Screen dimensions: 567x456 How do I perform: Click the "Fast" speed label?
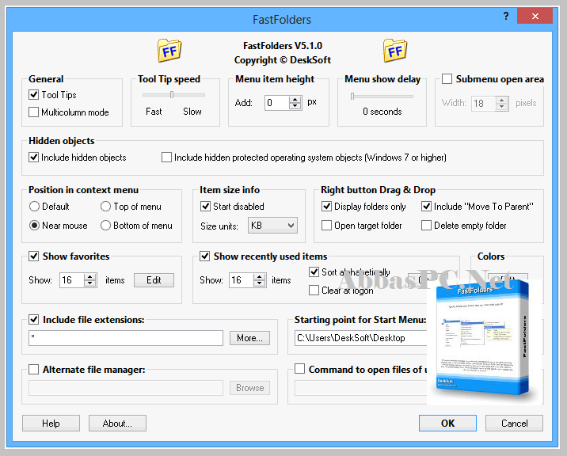[154, 112]
